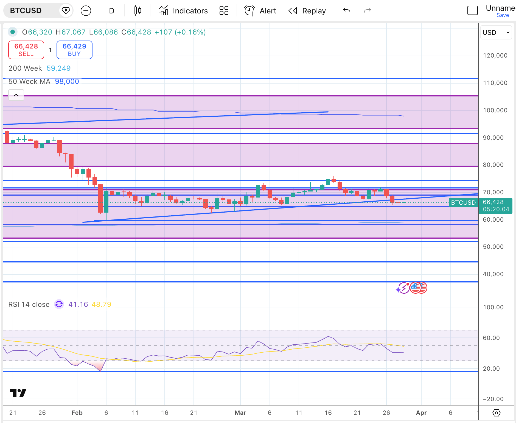Click the 120,000 price scale label

(x=495, y=56)
